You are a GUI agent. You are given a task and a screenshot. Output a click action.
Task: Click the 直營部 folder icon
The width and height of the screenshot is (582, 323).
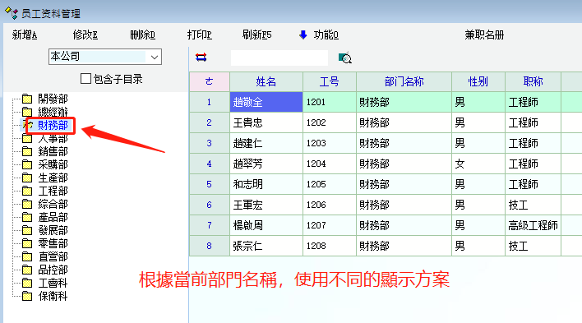coord(27,256)
